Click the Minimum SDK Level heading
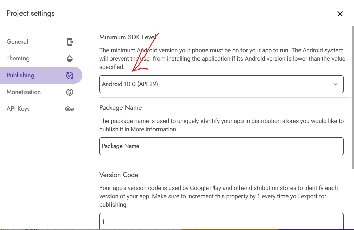The width and height of the screenshot is (354, 230). pos(128,37)
